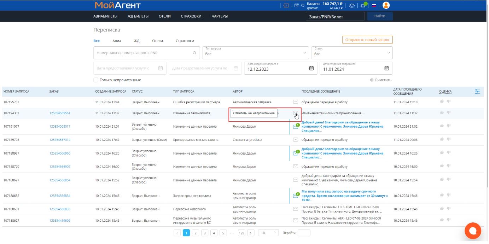
Task: Select Страховки correspondence tab
Action: 185,41
